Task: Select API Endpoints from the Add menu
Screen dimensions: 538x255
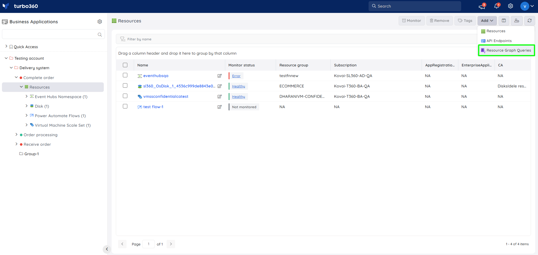Action: (x=506, y=41)
